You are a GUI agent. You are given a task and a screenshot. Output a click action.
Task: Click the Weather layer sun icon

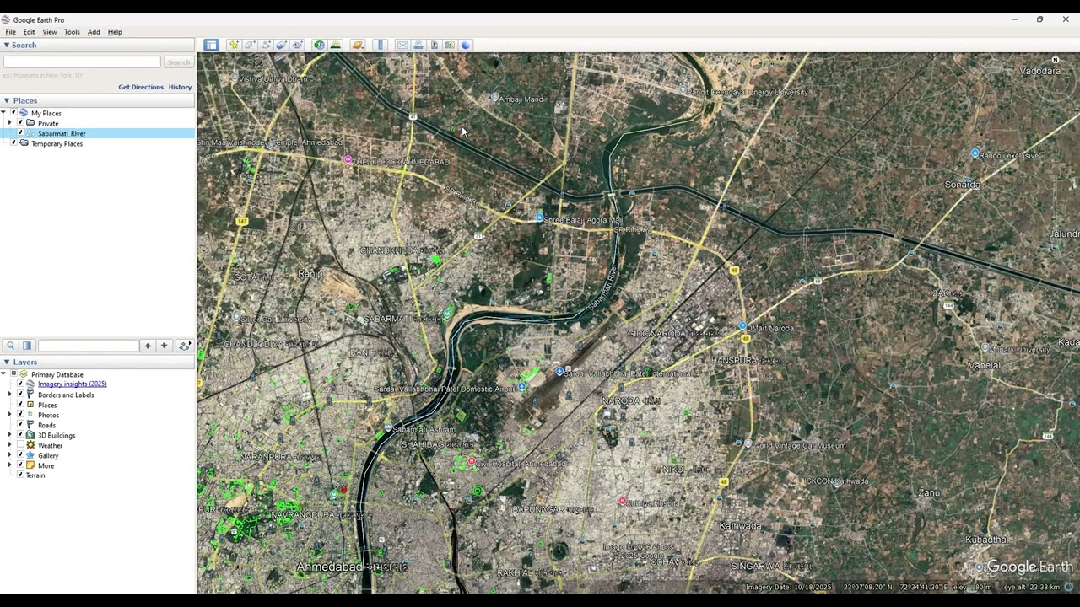pos(30,445)
